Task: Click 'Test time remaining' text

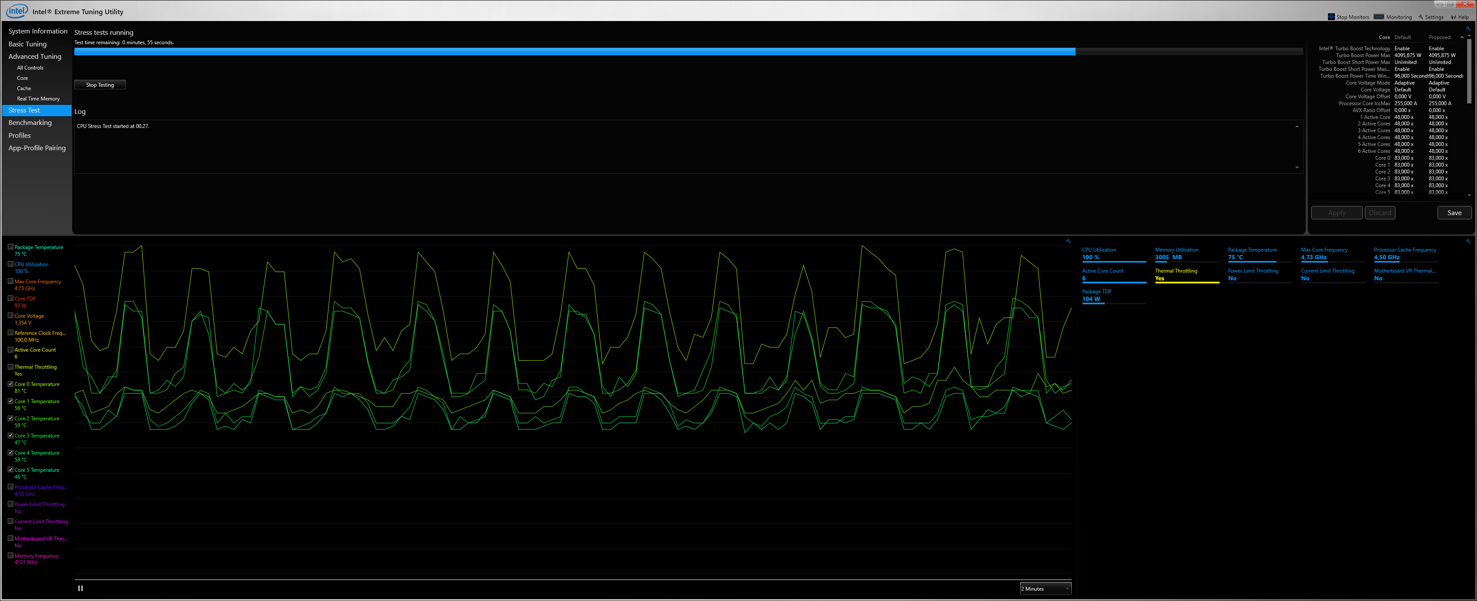Action: tap(124, 42)
